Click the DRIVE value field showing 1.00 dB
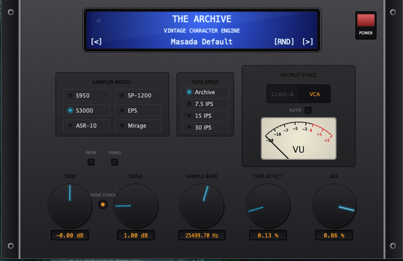 click(136, 235)
